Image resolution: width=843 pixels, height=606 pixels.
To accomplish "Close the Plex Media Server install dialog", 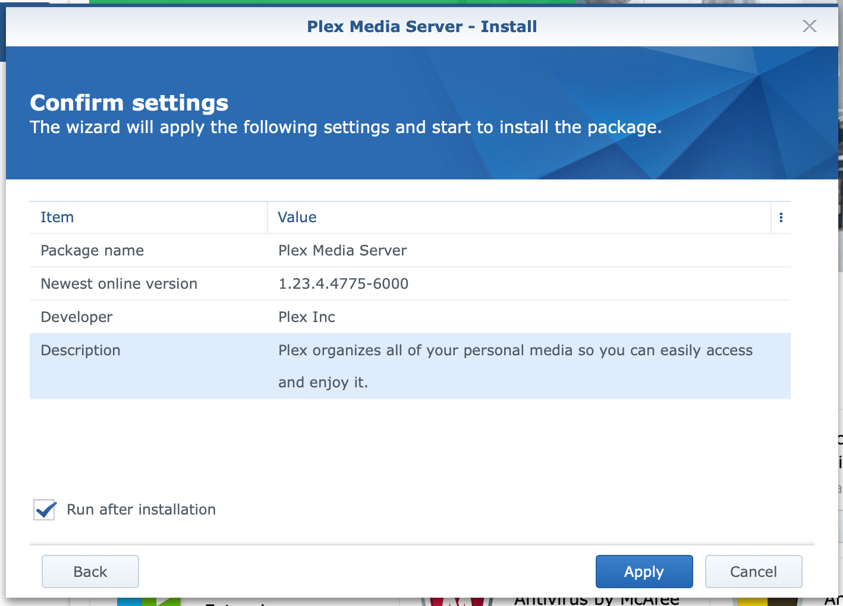I will tap(809, 26).
